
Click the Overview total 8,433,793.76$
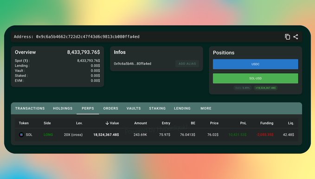[x=84, y=52]
